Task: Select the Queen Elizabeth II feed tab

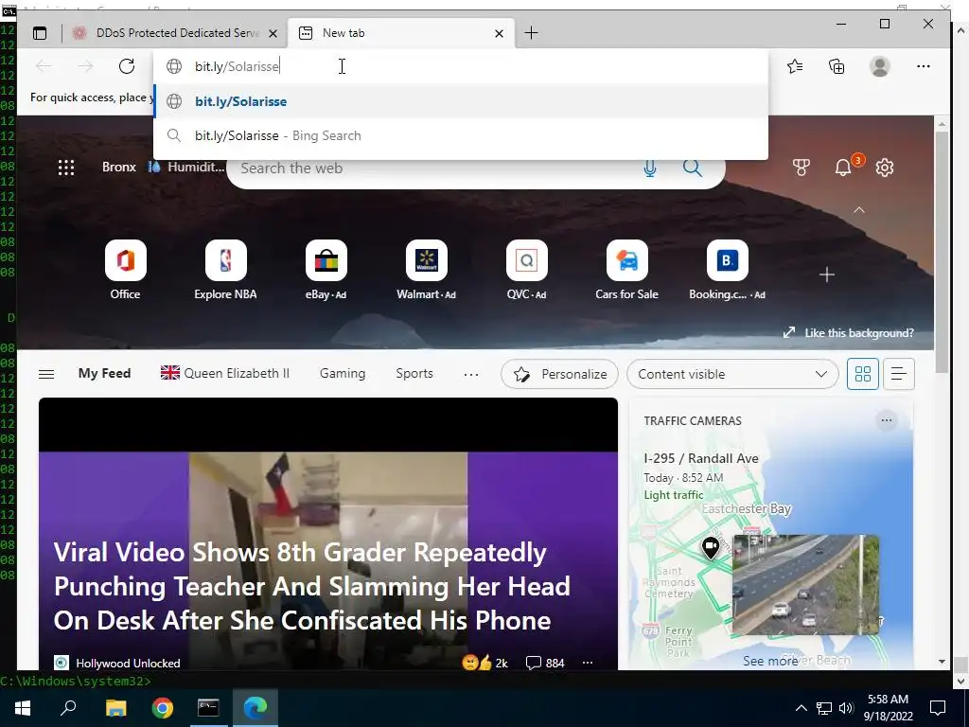Action: click(x=225, y=373)
